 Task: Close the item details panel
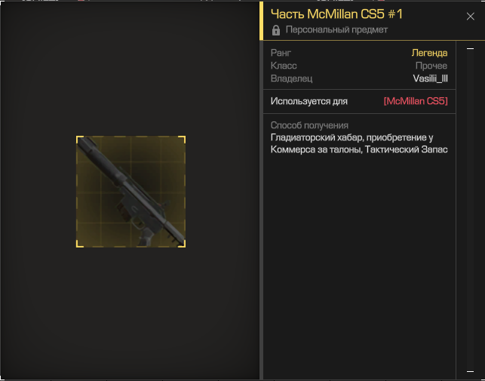tap(470, 17)
